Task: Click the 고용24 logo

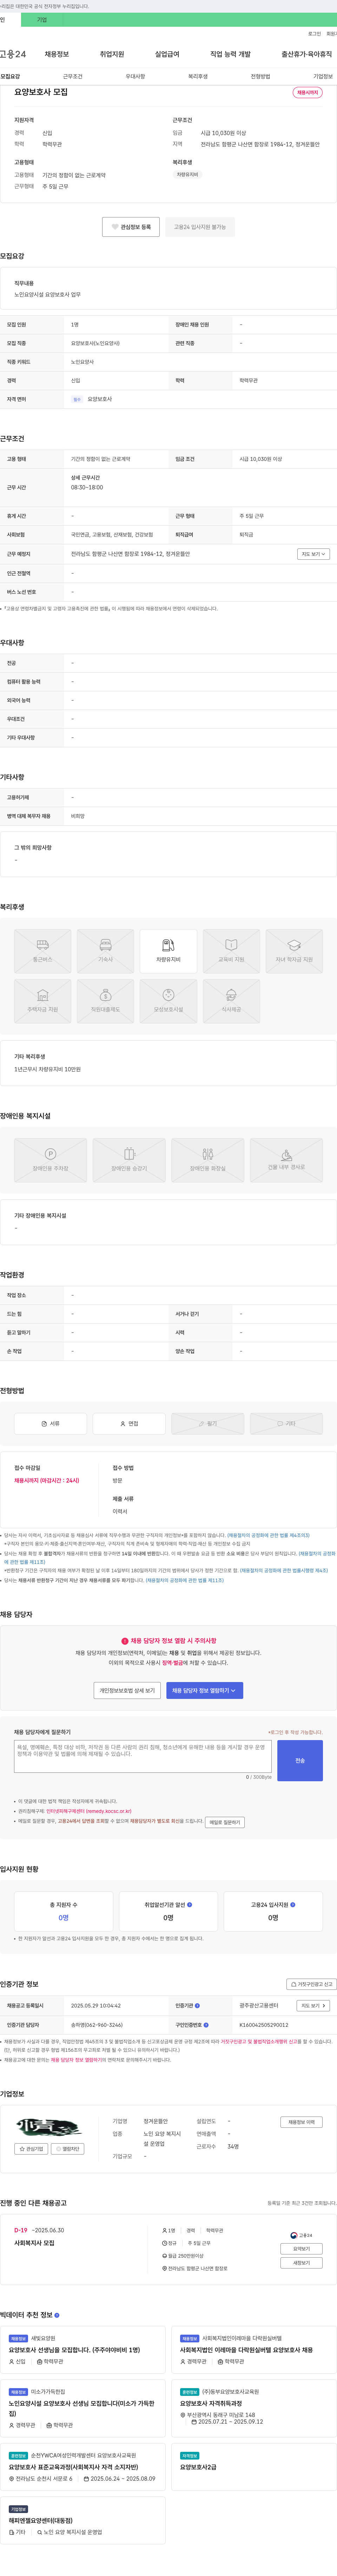Action: 13,54
